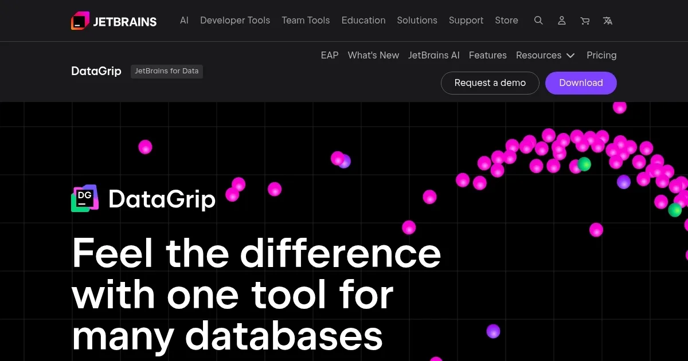Open the Support menu
Screen dimensions: 688x361
[466, 20]
